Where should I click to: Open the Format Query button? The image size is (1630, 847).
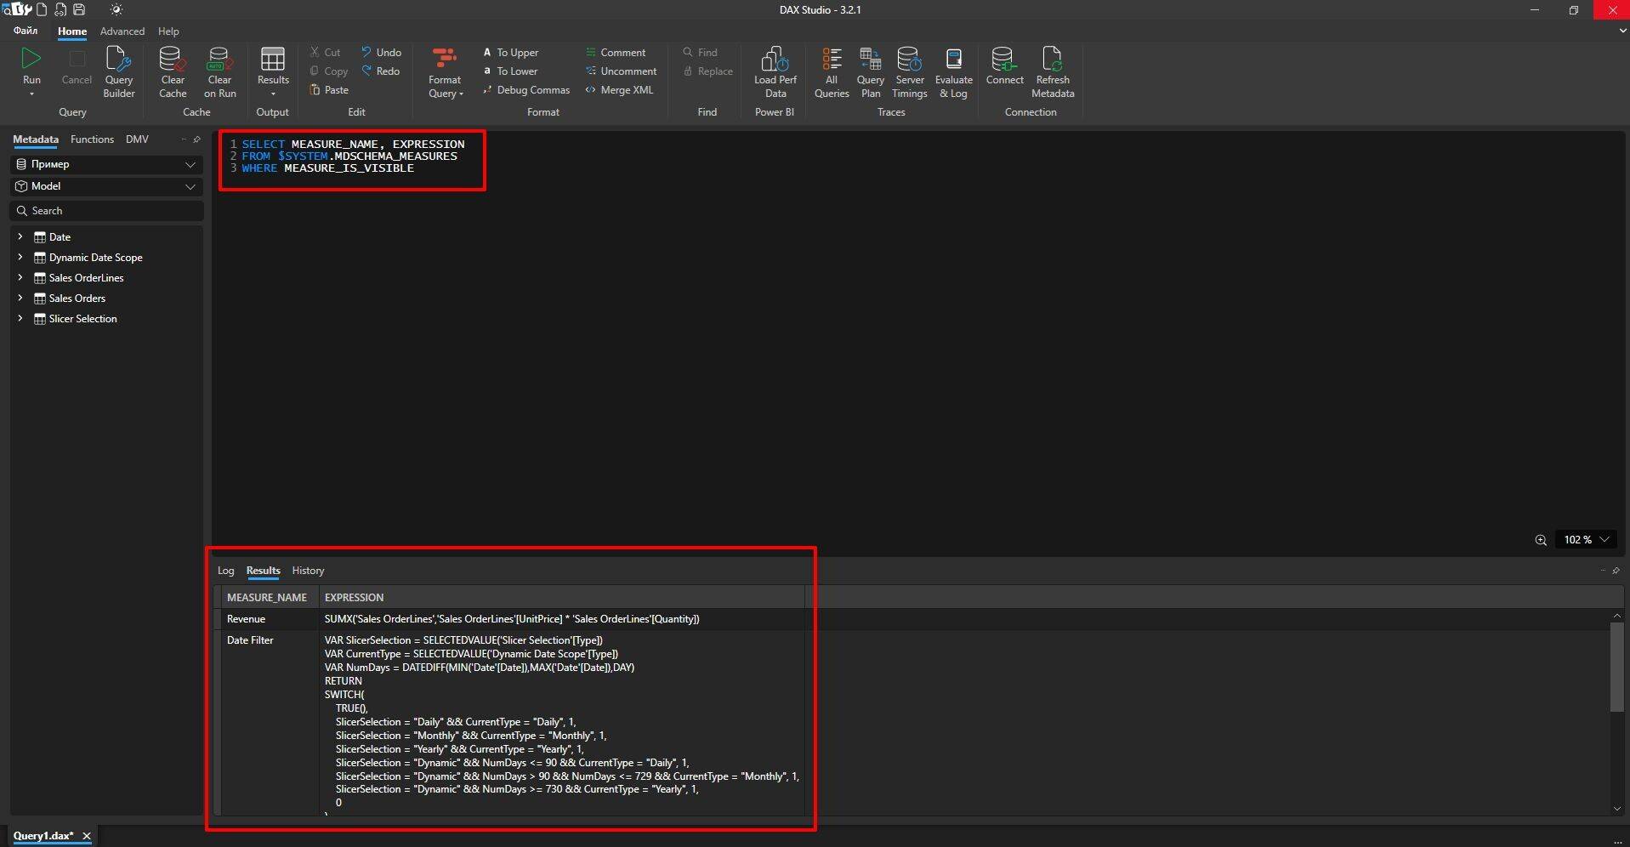(x=445, y=72)
